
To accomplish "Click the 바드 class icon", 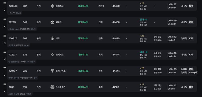I will pos(52,38).
